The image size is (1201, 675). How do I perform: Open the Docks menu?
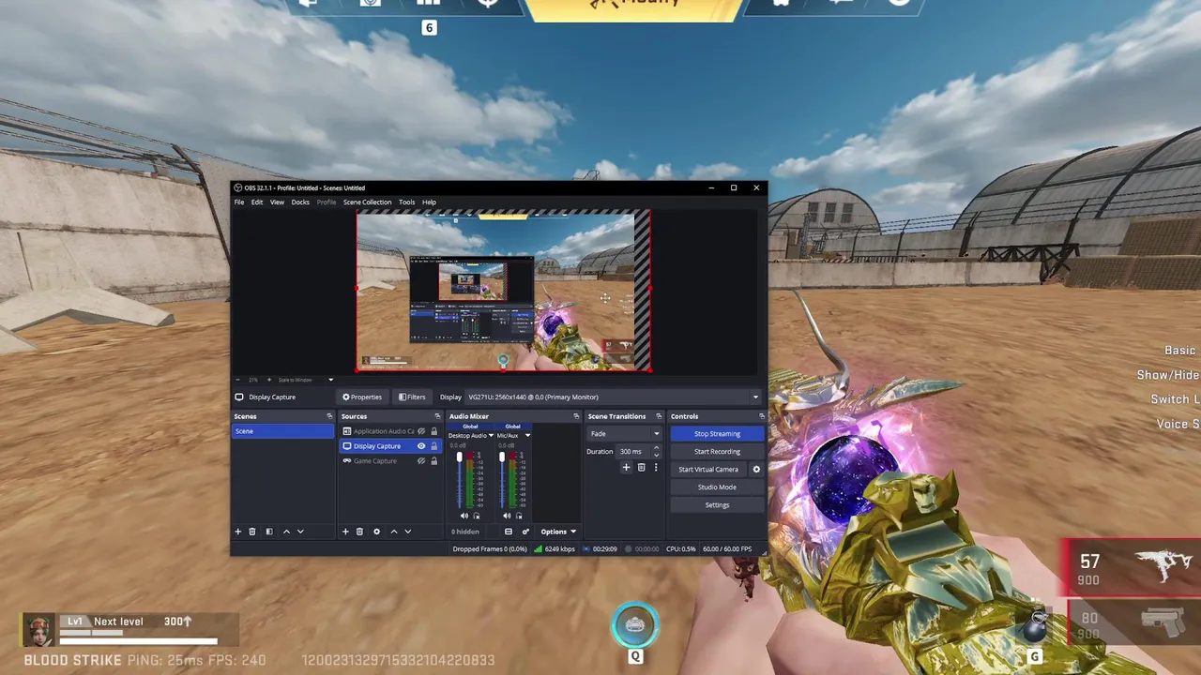tap(300, 202)
